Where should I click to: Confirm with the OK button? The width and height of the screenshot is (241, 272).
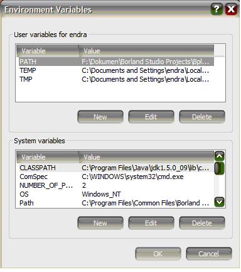coord(158,254)
